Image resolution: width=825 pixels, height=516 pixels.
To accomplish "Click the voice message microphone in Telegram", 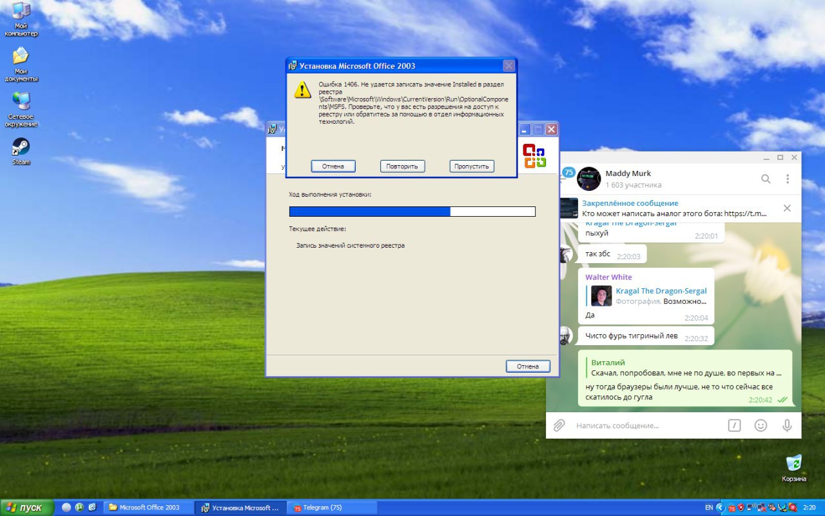I will [787, 426].
